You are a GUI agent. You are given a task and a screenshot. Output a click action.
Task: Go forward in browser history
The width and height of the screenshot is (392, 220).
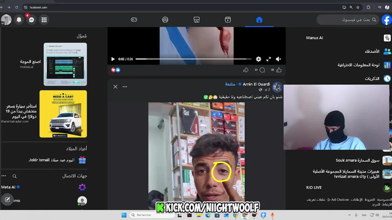(9, 7)
